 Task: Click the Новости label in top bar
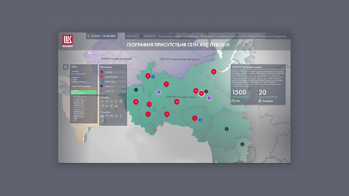click(x=131, y=36)
